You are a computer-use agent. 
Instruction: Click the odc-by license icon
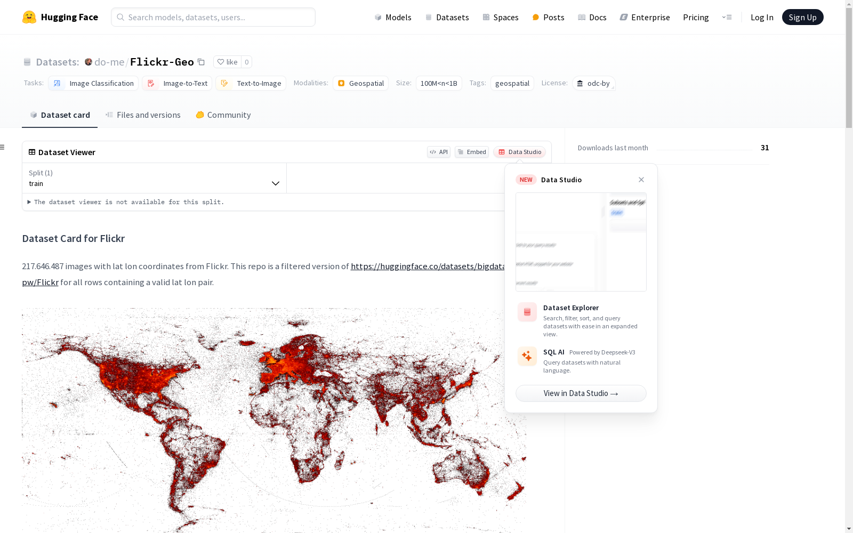[x=580, y=83]
